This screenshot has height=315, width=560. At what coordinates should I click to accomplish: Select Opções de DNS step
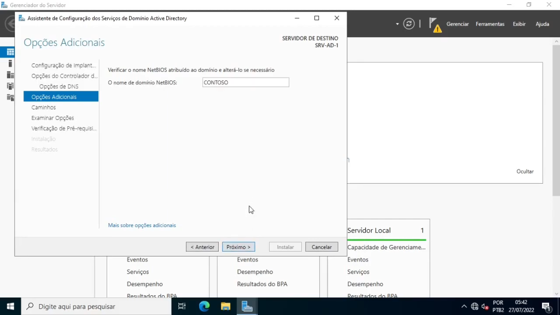59,86
